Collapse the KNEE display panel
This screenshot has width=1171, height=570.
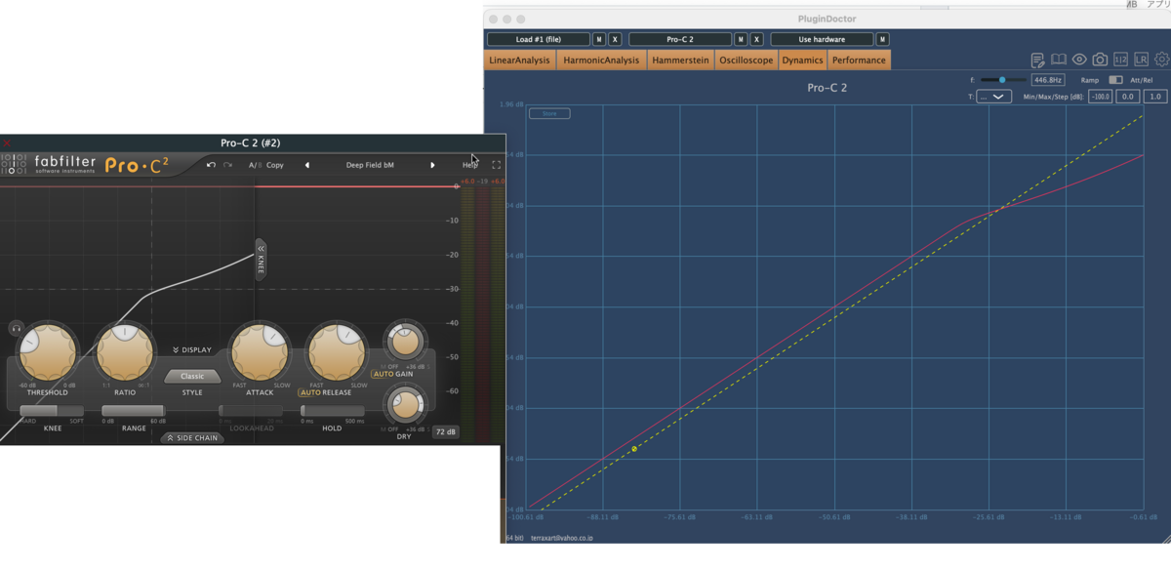point(261,260)
